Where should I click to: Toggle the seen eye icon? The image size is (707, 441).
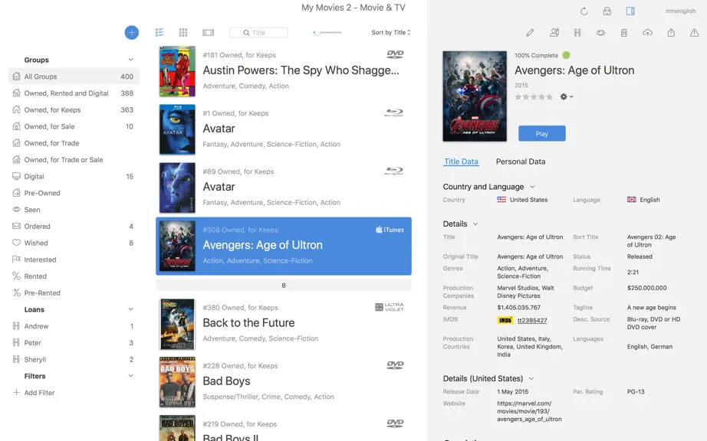[x=600, y=32]
